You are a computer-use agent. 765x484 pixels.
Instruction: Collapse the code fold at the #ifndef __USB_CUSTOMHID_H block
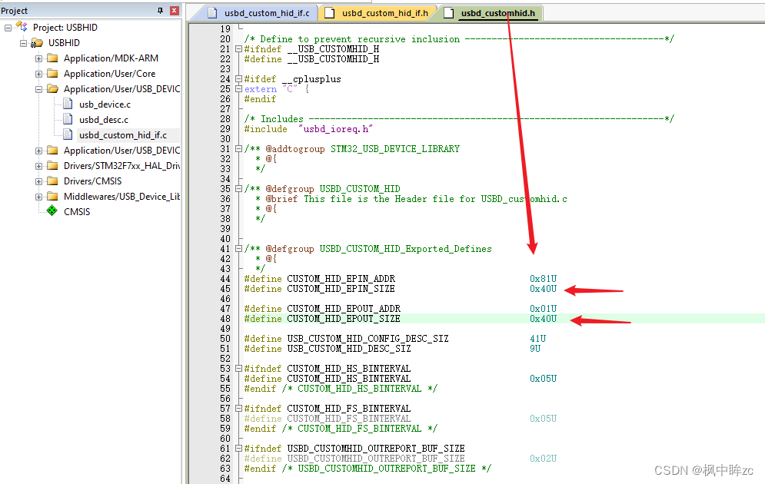coord(239,48)
